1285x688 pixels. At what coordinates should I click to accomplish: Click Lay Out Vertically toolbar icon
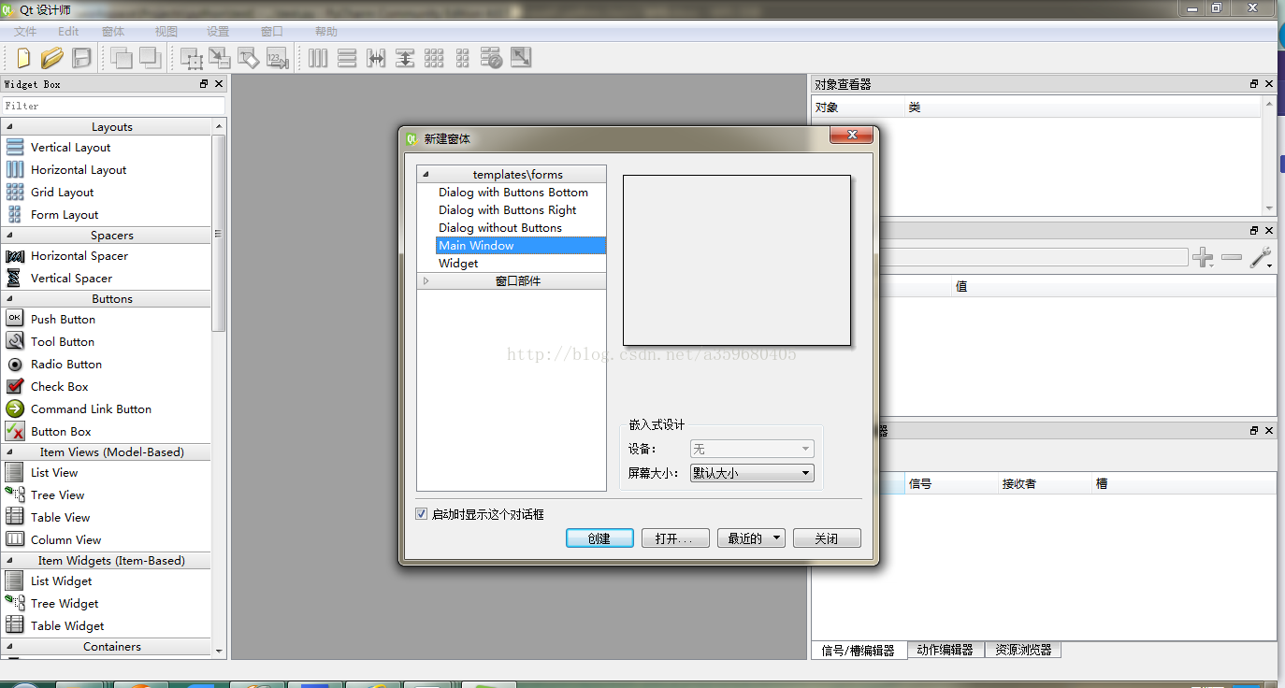point(347,58)
